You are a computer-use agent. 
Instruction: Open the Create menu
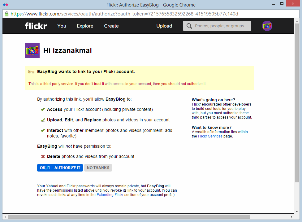click(x=111, y=26)
